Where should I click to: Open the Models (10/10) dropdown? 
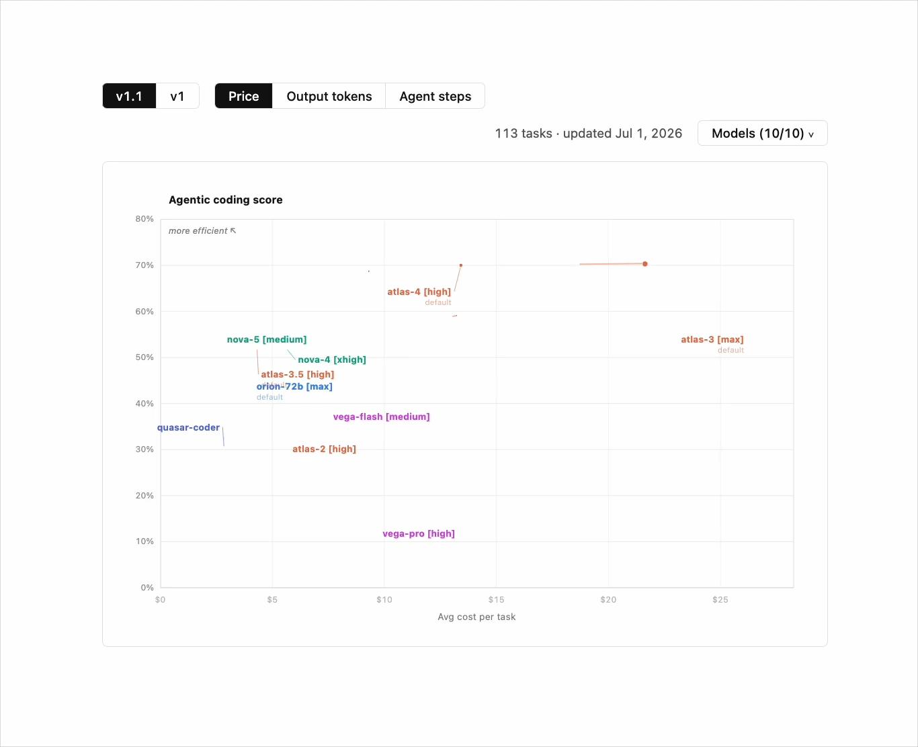click(762, 133)
